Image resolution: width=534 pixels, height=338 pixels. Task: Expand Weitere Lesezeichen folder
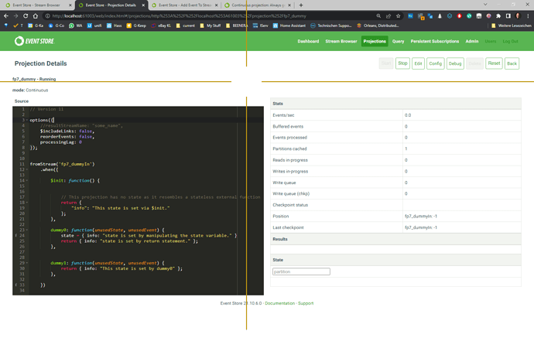click(x=512, y=26)
